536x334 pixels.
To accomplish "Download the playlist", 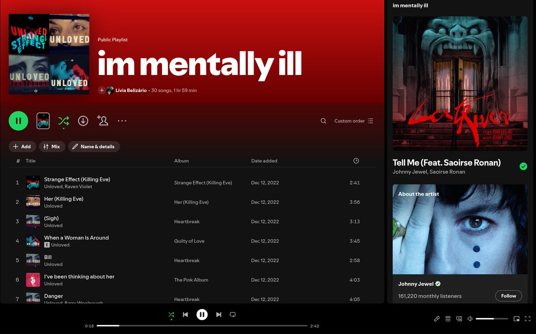I will tap(83, 121).
